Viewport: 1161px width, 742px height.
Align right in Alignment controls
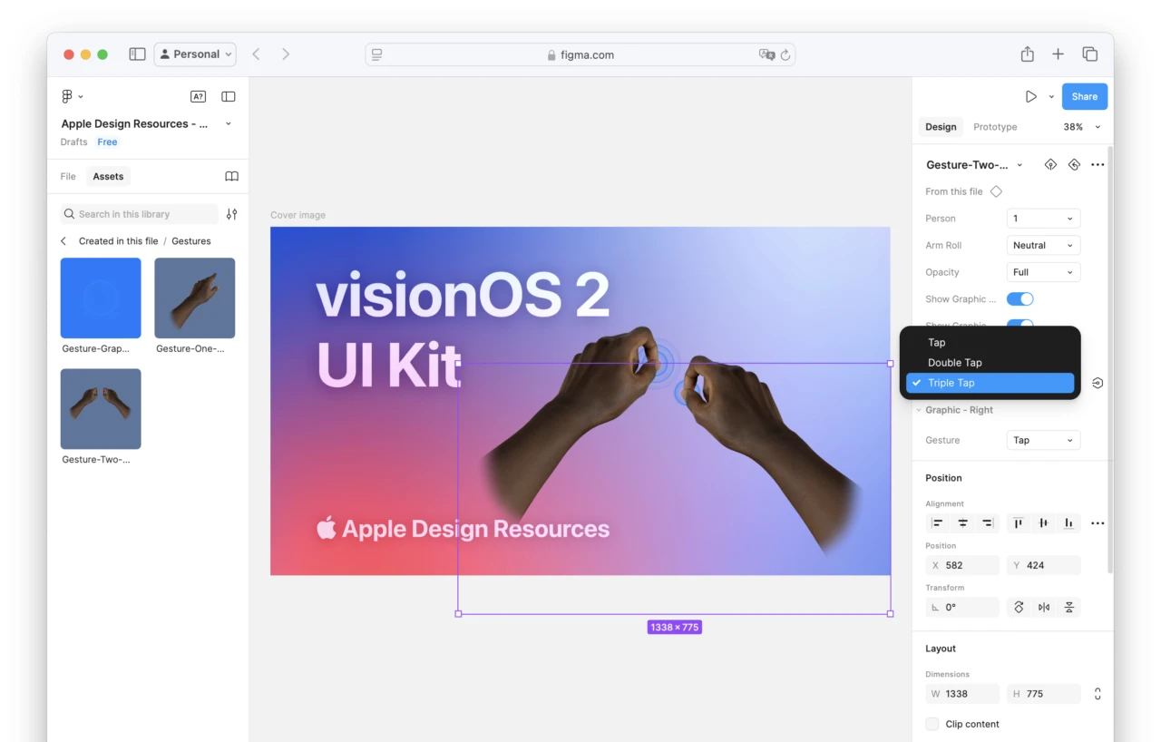988,523
